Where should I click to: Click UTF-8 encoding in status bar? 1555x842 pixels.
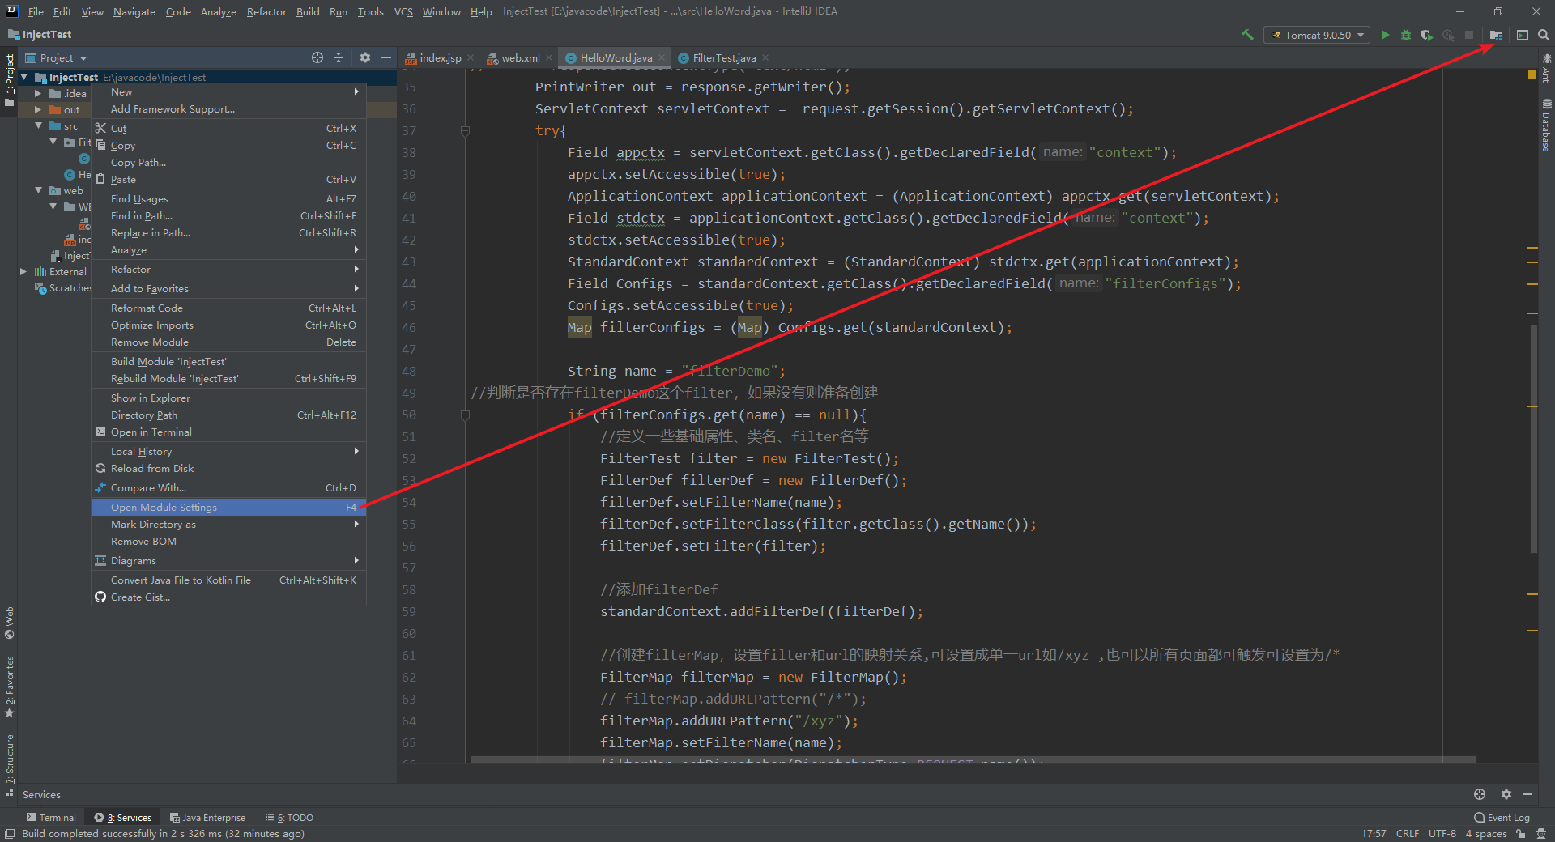click(x=1442, y=833)
